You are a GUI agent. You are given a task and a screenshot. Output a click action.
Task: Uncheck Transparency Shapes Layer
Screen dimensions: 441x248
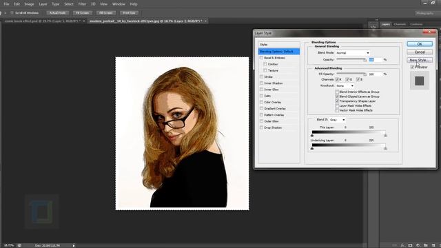point(337,101)
